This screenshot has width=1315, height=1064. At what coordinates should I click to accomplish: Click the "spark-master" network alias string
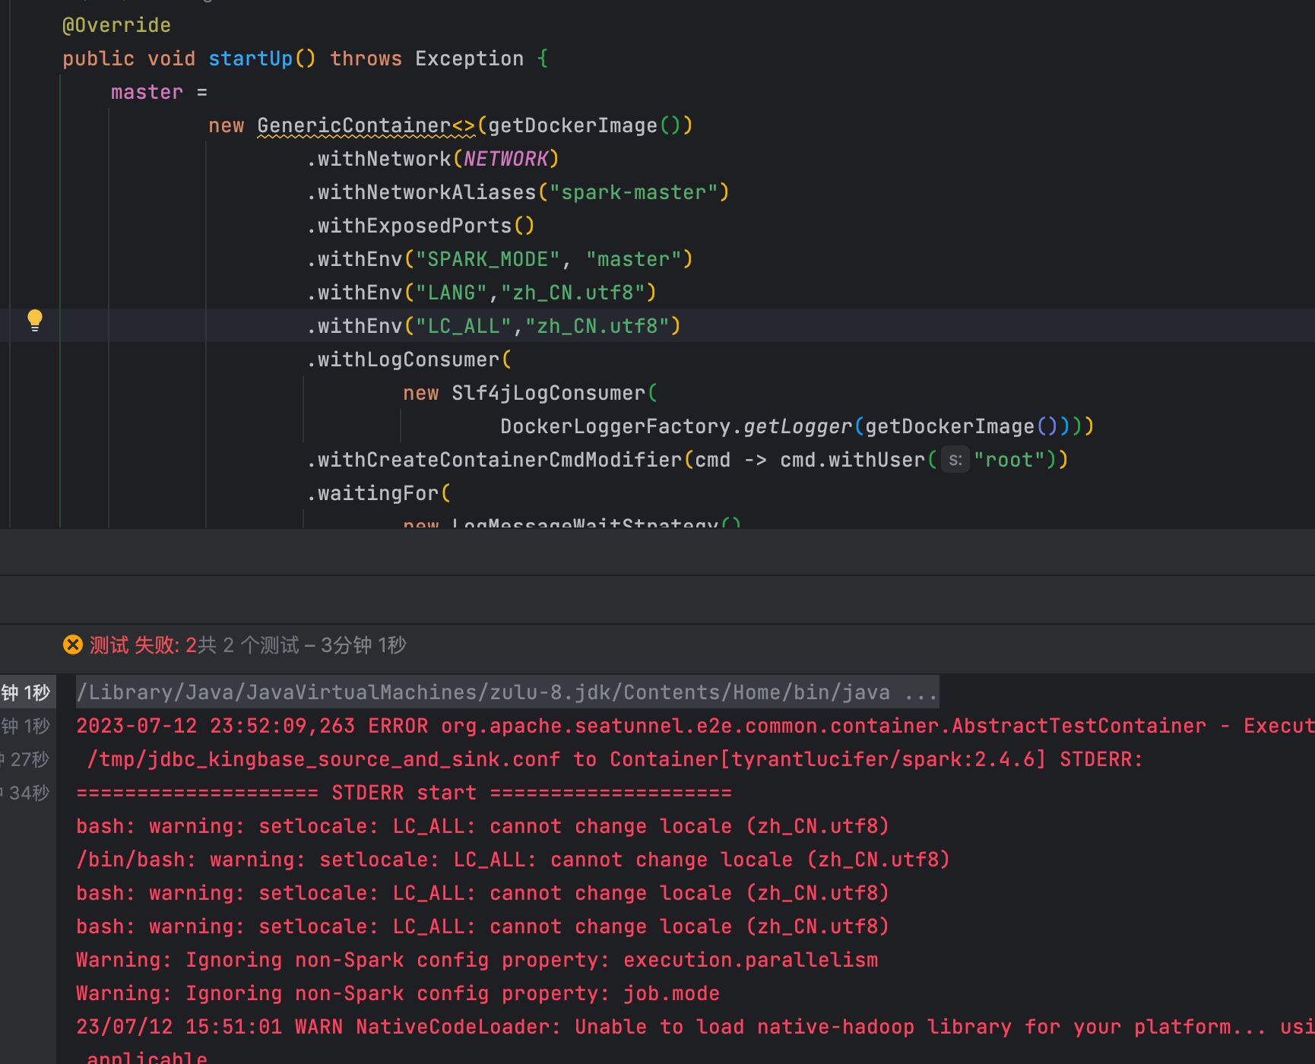pos(634,192)
